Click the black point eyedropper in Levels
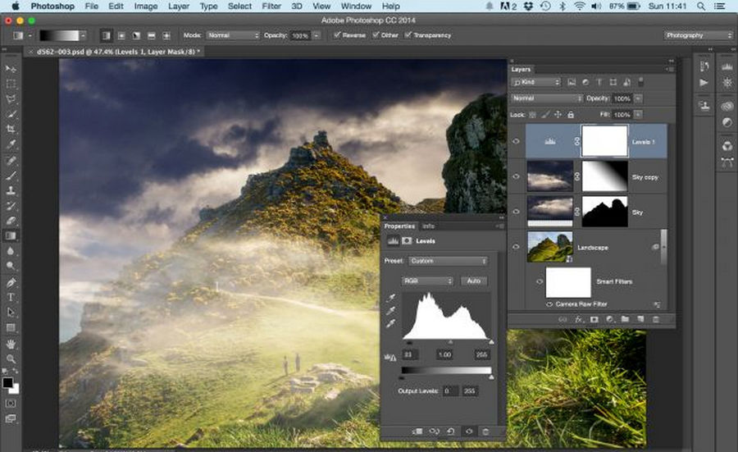The image size is (738, 452). [x=391, y=298]
